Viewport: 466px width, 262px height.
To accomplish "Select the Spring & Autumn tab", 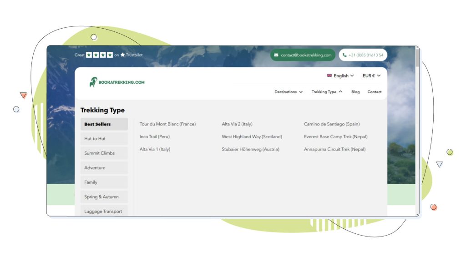I will (x=104, y=197).
